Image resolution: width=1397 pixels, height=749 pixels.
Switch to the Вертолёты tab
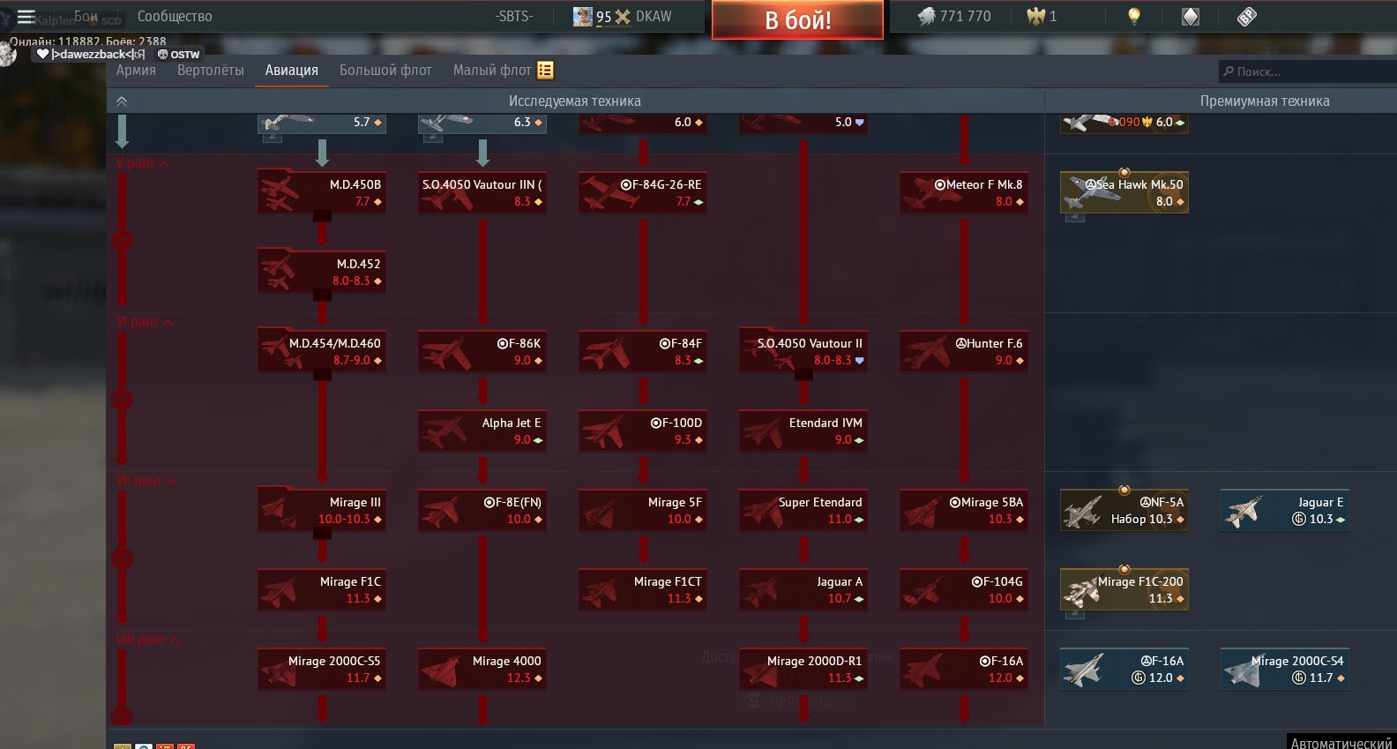(211, 70)
